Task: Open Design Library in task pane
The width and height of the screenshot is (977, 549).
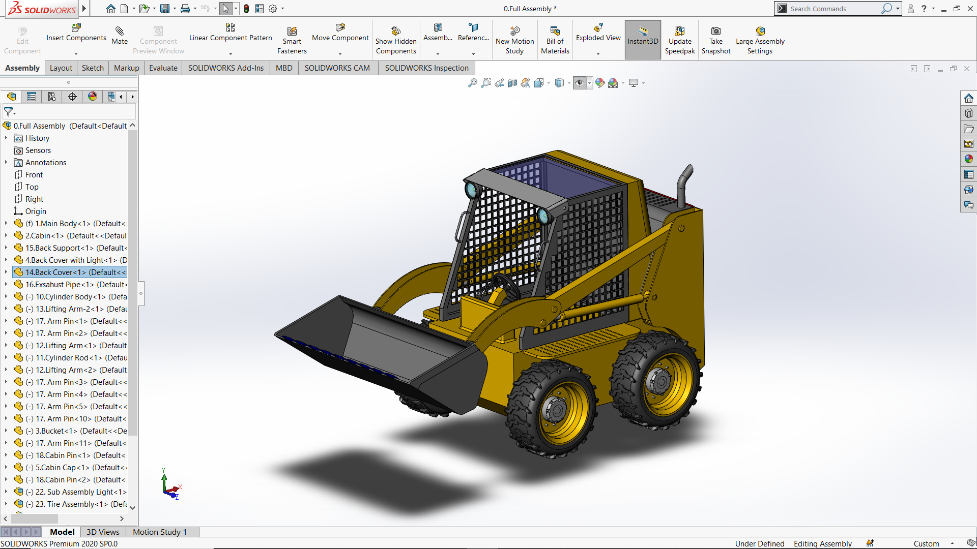Action: [x=969, y=113]
